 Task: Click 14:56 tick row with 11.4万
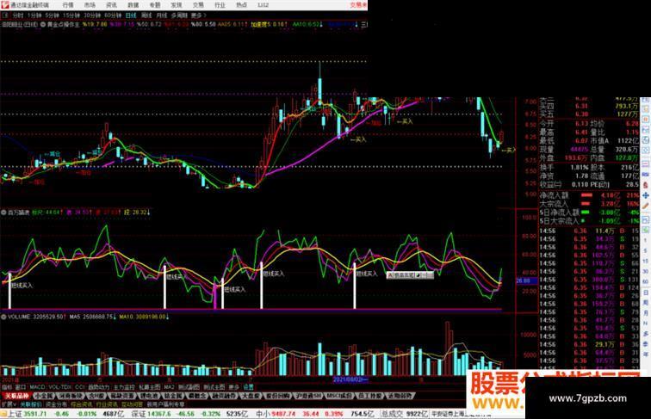coord(589,231)
